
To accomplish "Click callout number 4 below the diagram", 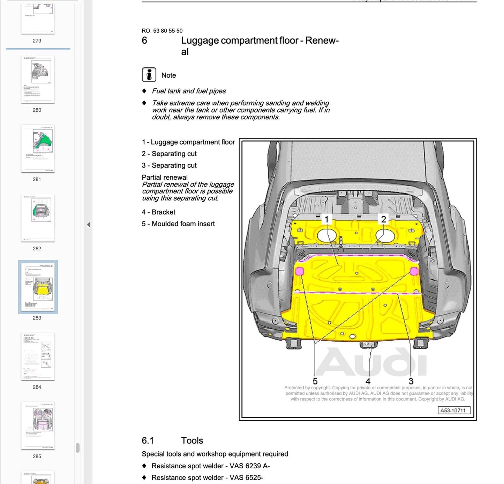I will pos(368,381).
